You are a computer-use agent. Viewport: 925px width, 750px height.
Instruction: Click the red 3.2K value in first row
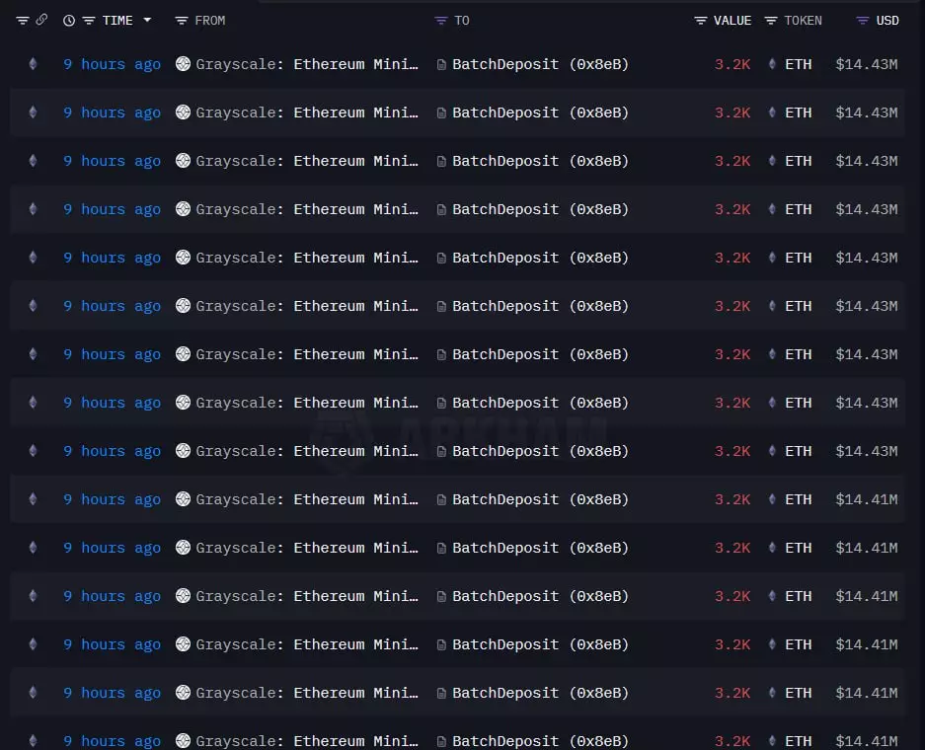[732, 64]
